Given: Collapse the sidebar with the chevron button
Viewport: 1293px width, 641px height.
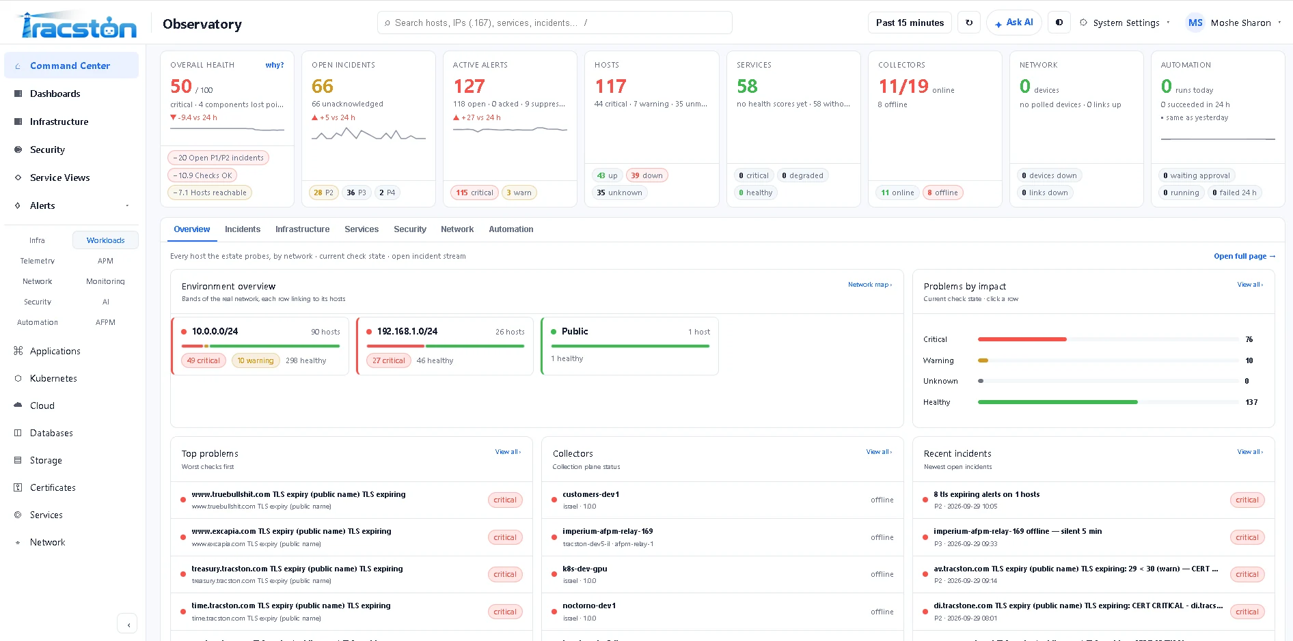Looking at the screenshot, I should coord(128,624).
